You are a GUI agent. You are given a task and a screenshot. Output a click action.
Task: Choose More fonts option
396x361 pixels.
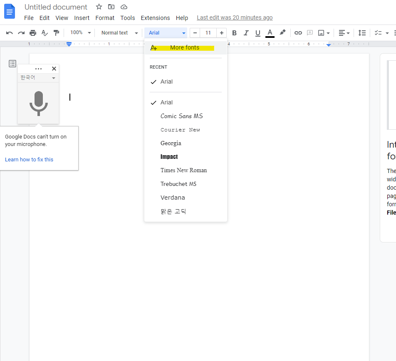186,48
